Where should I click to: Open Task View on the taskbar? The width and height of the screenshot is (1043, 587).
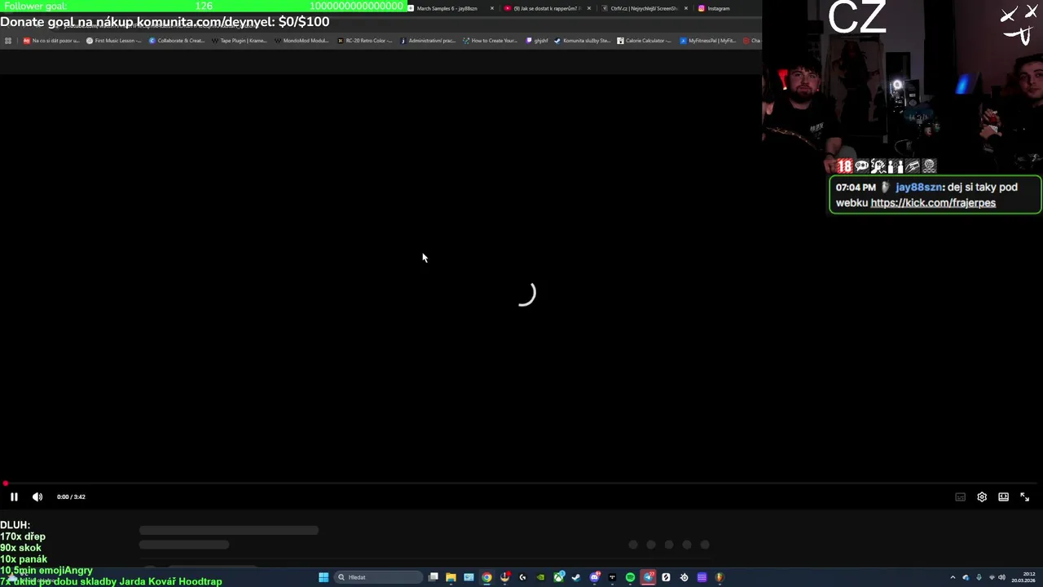tap(433, 577)
